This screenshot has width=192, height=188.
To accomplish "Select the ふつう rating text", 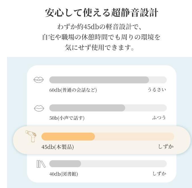I will 159,118.
